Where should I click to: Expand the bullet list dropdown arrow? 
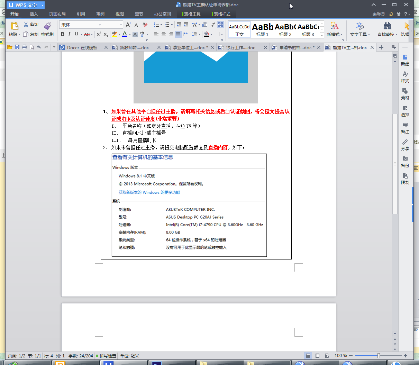click(161, 25)
